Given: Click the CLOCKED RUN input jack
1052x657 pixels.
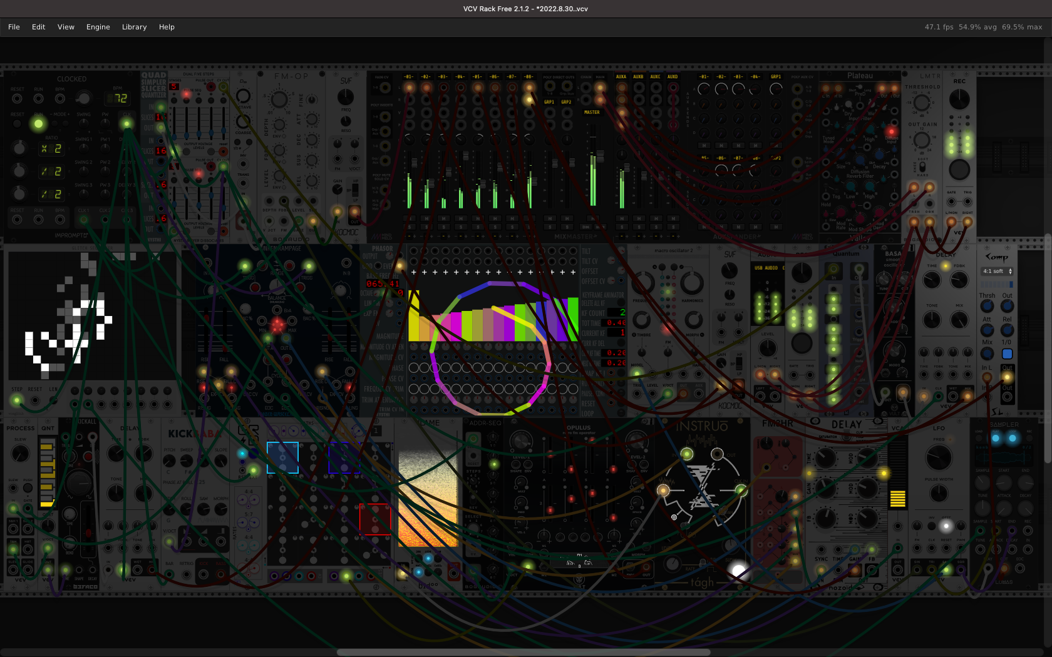Looking at the screenshot, I should click(39, 99).
